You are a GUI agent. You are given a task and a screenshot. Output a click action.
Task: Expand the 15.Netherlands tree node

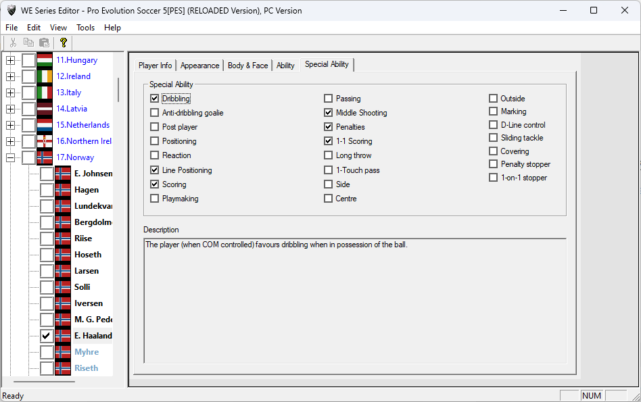click(11, 126)
